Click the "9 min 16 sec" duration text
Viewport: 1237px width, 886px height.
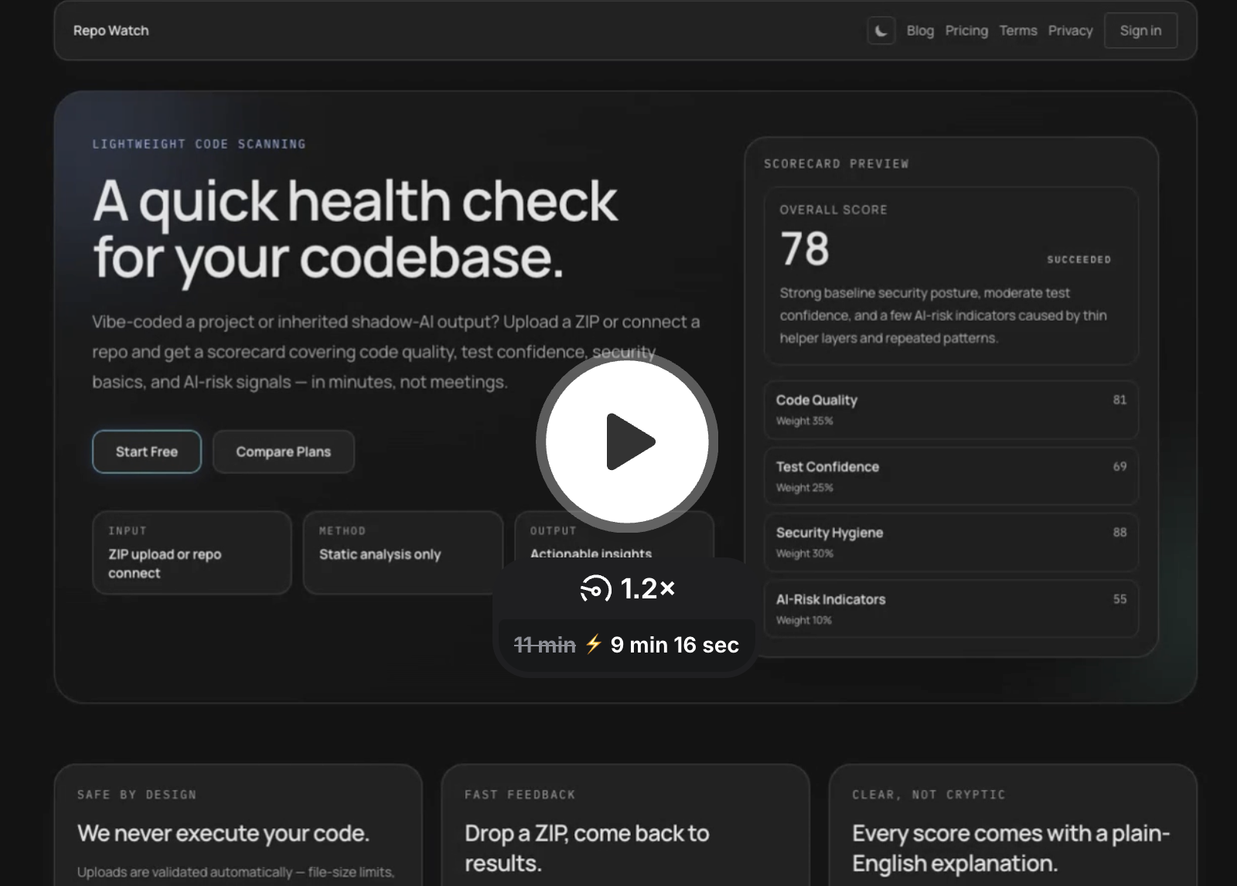tap(675, 645)
